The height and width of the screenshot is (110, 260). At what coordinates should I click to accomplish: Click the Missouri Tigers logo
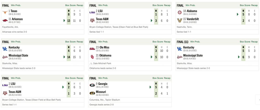click(x=92, y=93)
